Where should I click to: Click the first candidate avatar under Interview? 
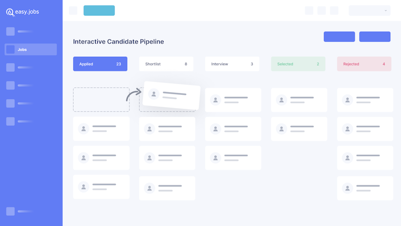pos(215,100)
